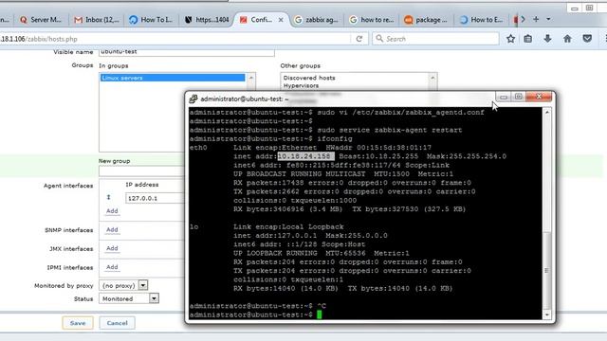Open the bookmarks list icon
This screenshot has height=341, width=607.
(x=527, y=39)
